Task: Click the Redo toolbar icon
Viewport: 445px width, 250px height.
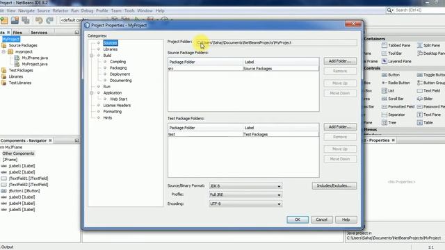Action: tap(49, 20)
